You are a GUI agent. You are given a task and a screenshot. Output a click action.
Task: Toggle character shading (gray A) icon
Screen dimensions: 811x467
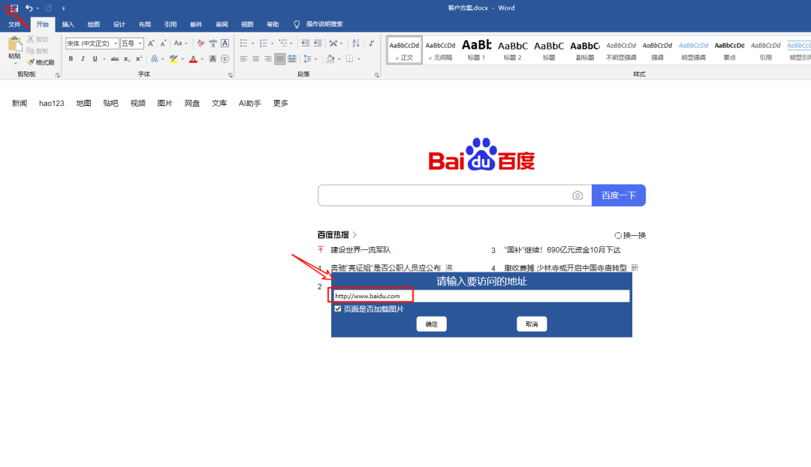[213, 59]
